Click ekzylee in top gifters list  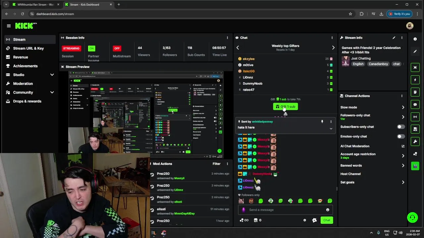249,59
